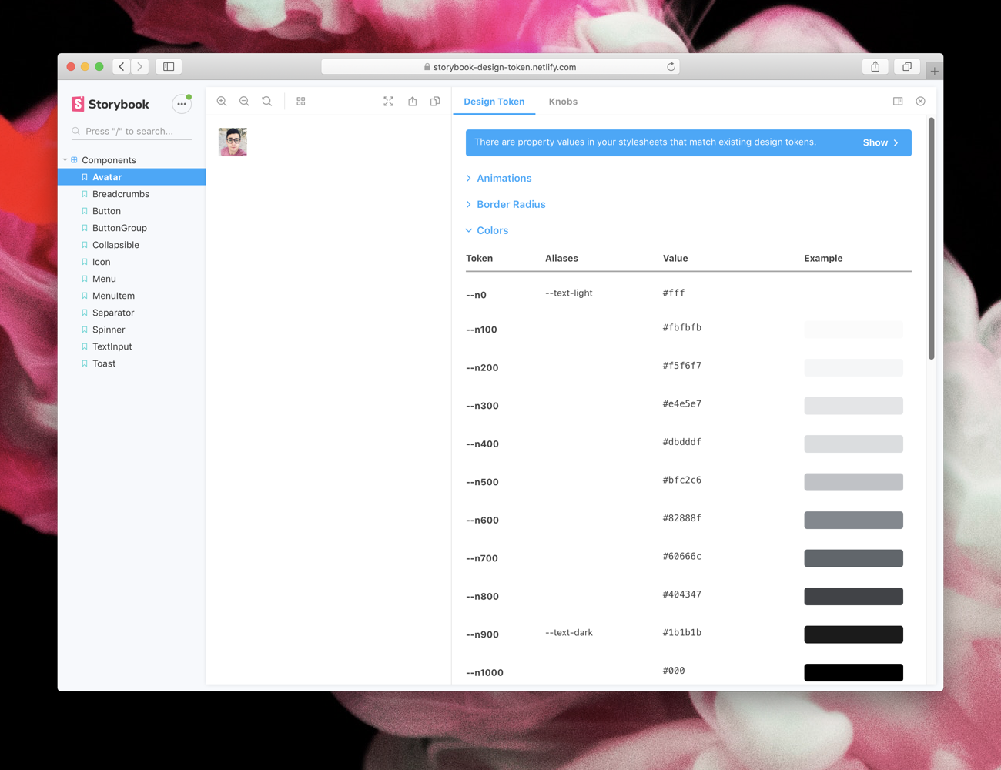Switch to the Design Token tab

(x=494, y=102)
